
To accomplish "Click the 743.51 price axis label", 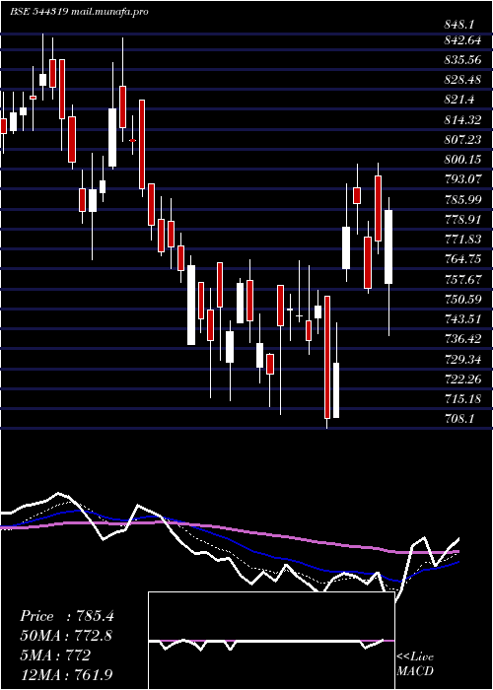I will tap(461, 319).
